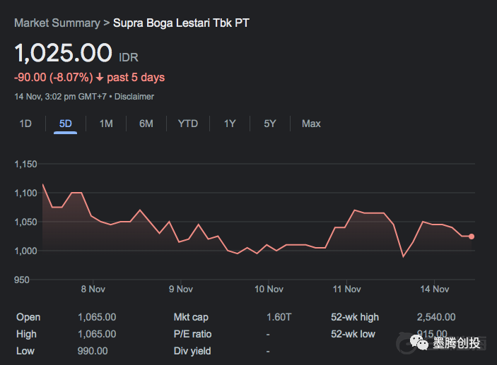Select the Max time range
This screenshot has height=365, width=497.
pyautogui.click(x=311, y=124)
